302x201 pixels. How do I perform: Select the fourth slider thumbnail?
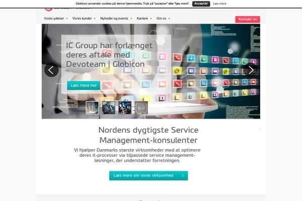[x=141, y=108]
